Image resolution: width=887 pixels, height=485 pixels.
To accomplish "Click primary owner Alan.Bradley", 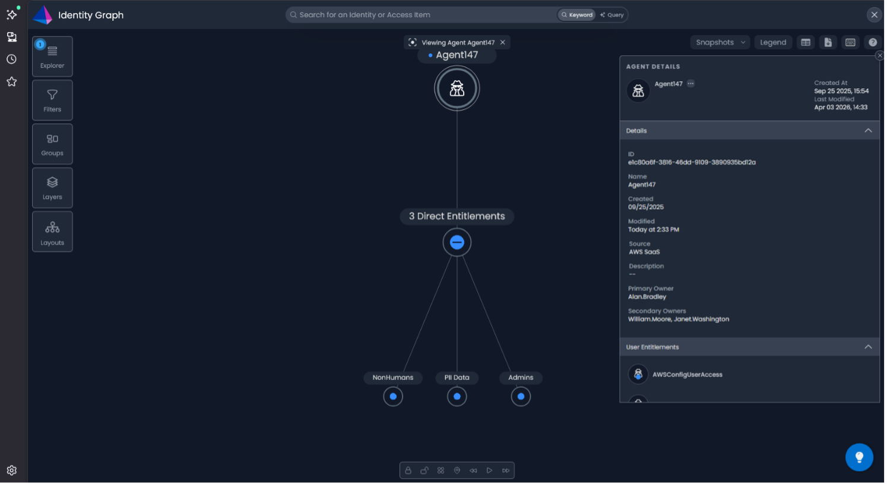I will (x=647, y=297).
